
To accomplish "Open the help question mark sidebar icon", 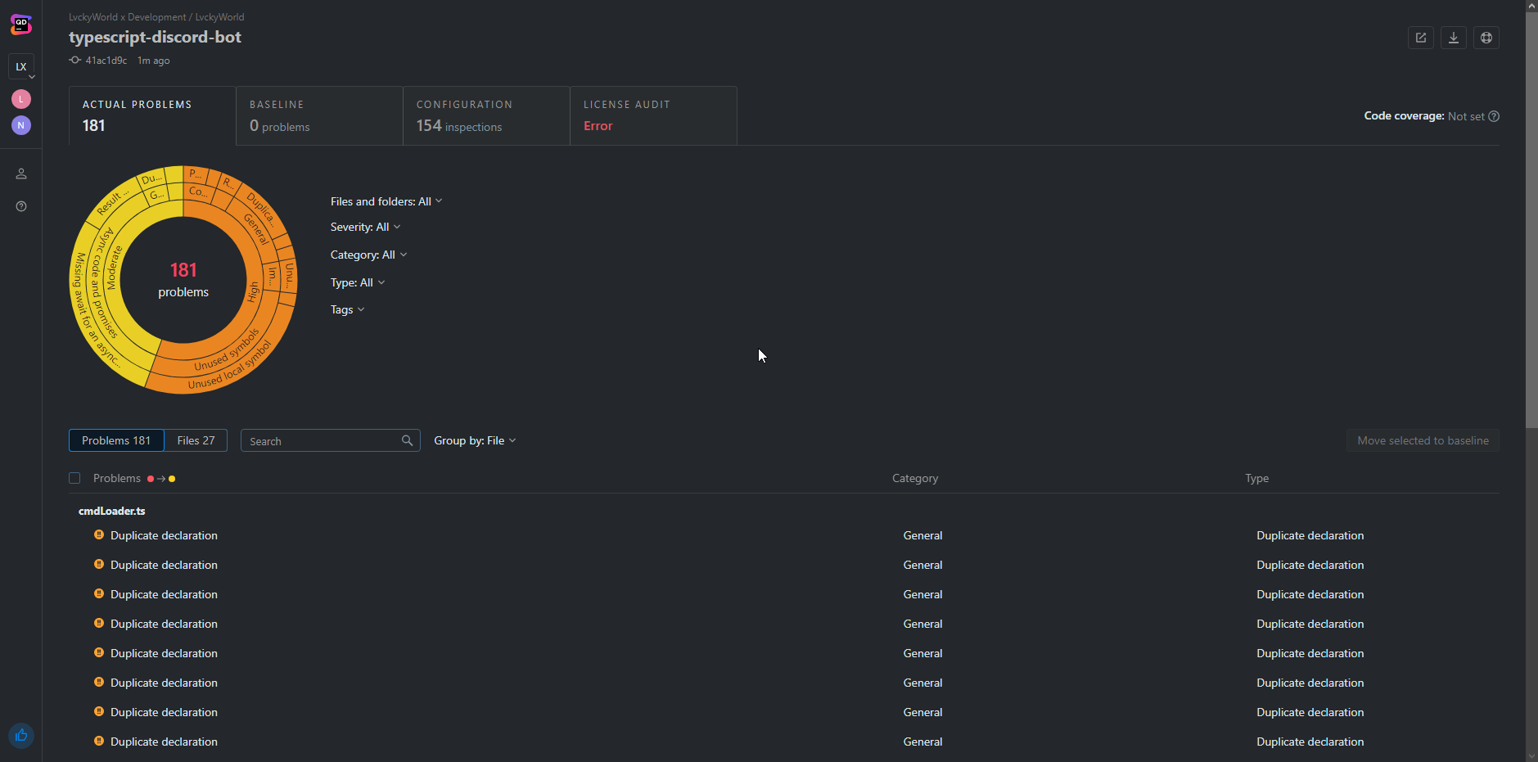I will pos(21,206).
